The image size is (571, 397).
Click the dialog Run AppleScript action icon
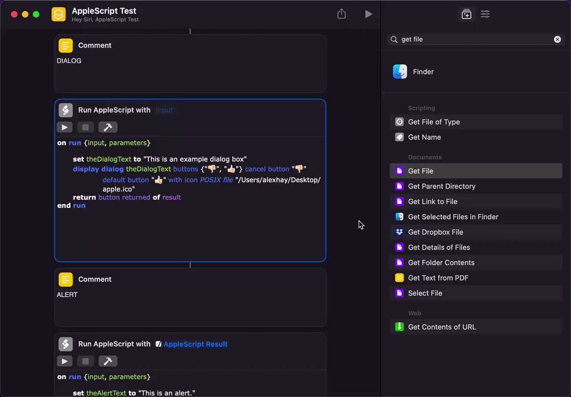pos(66,110)
